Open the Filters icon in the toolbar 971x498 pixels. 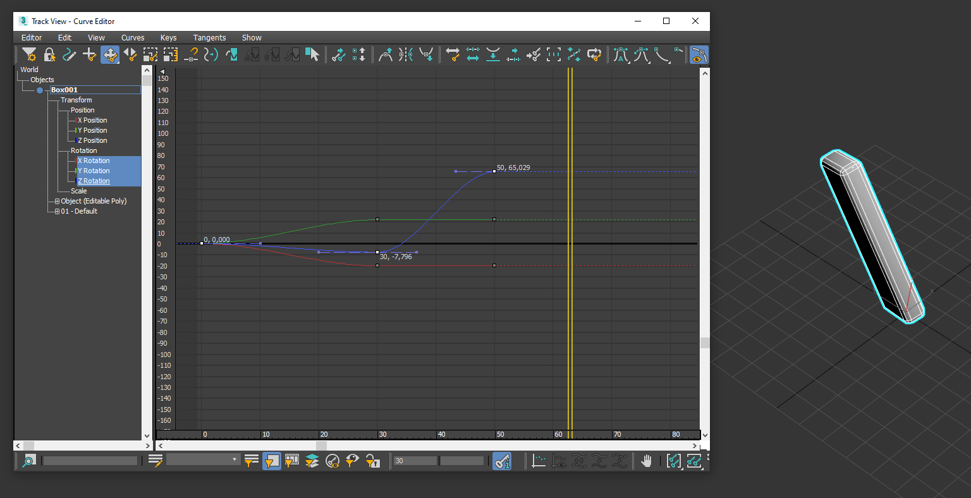tap(29, 55)
